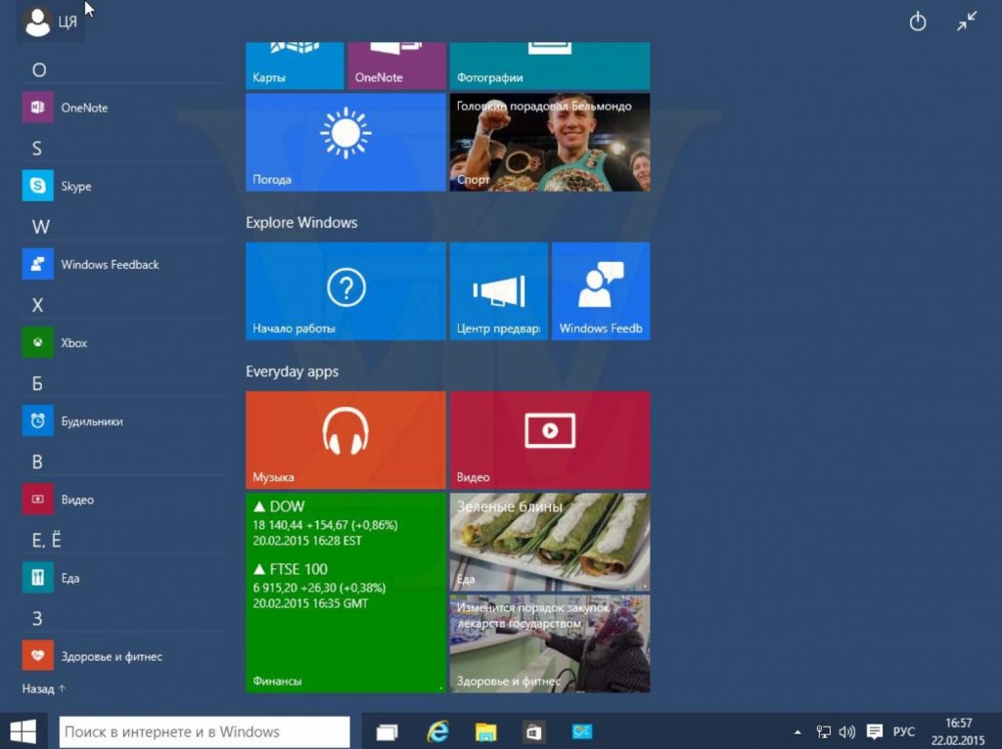1002x749 pixels.
Task: Open the Фотографии photos tile
Action: point(550,66)
